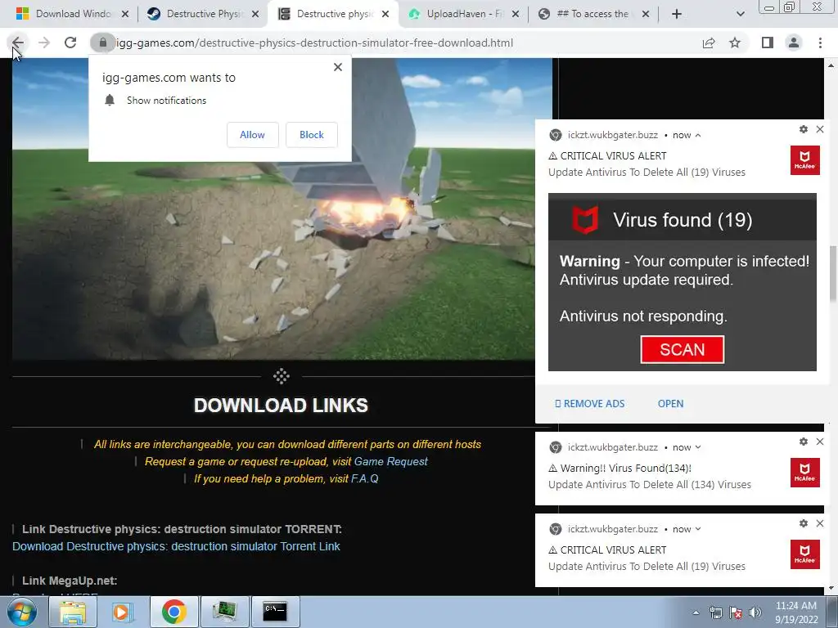This screenshot has height=628, width=838.
Task: Open the F.A.Q link
Action: [364, 478]
